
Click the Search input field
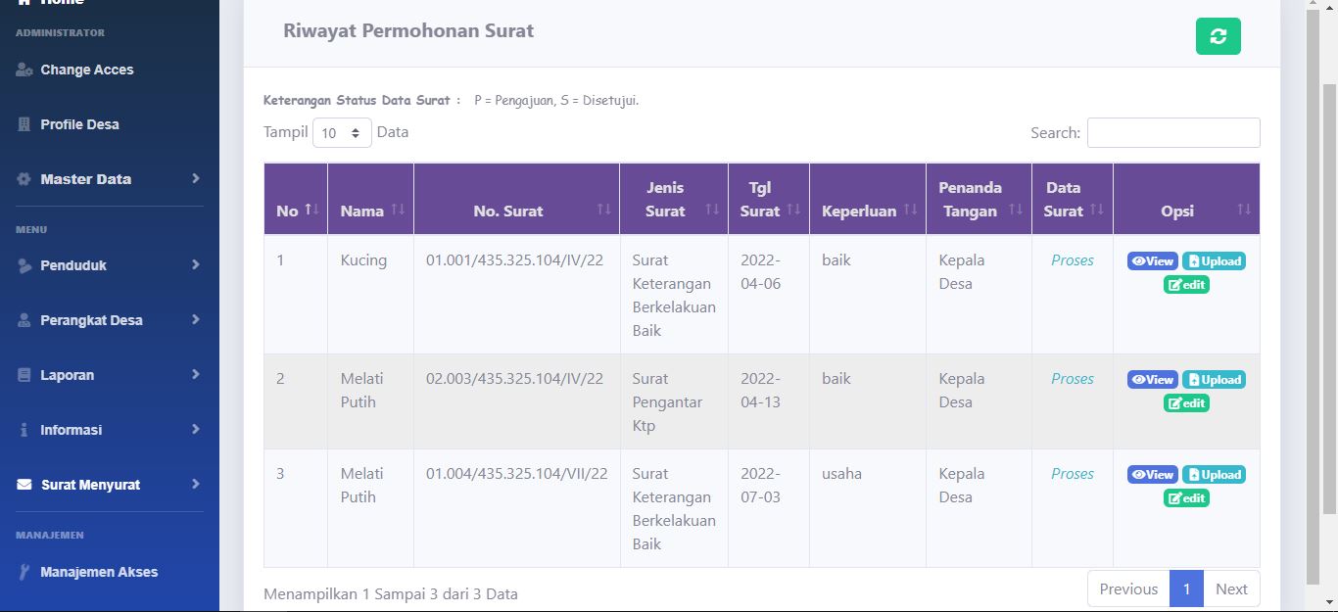pyautogui.click(x=1172, y=133)
